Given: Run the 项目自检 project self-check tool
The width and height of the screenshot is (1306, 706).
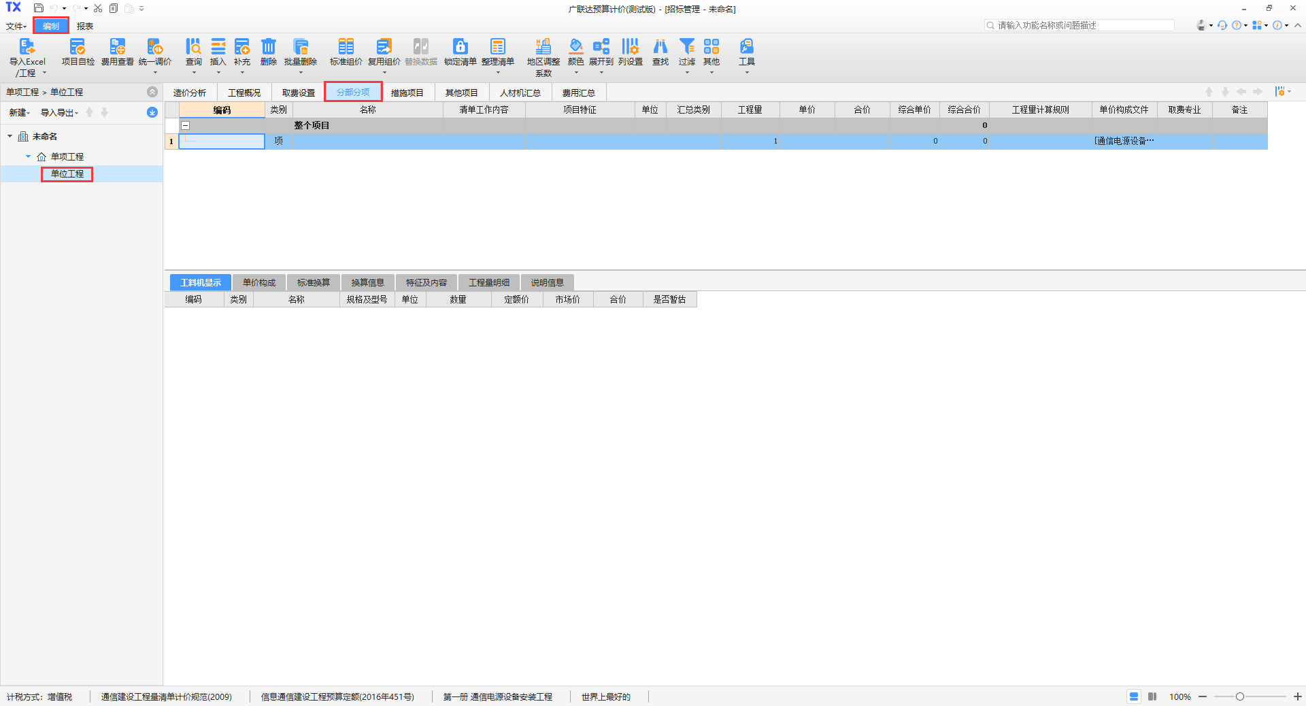Looking at the screenshot, I should point(78,48).
